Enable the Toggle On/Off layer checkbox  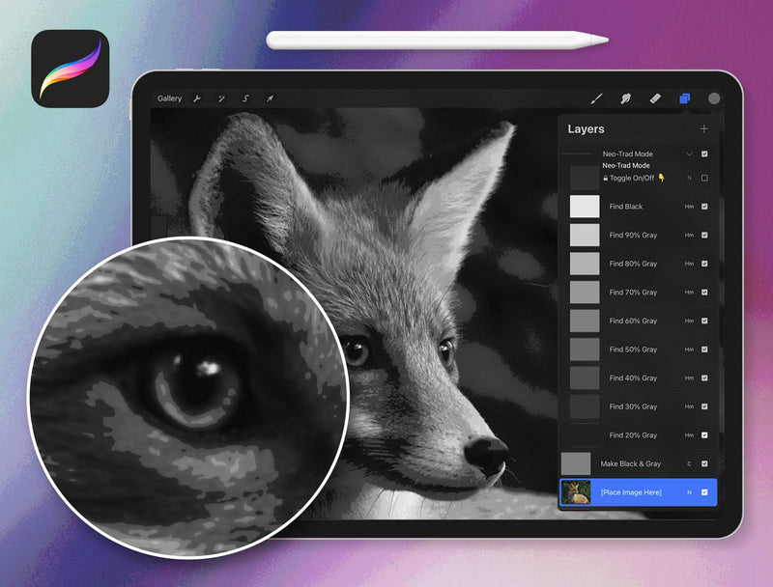(704, 178)
